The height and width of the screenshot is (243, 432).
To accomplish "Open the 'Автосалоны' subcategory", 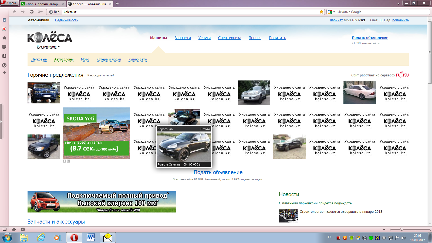I will click(64, 59).
